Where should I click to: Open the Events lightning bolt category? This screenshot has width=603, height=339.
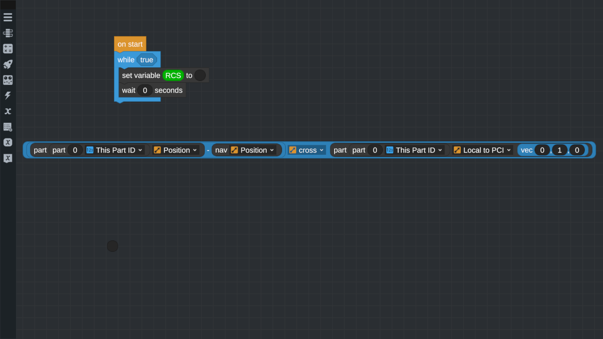coord(8,96)
